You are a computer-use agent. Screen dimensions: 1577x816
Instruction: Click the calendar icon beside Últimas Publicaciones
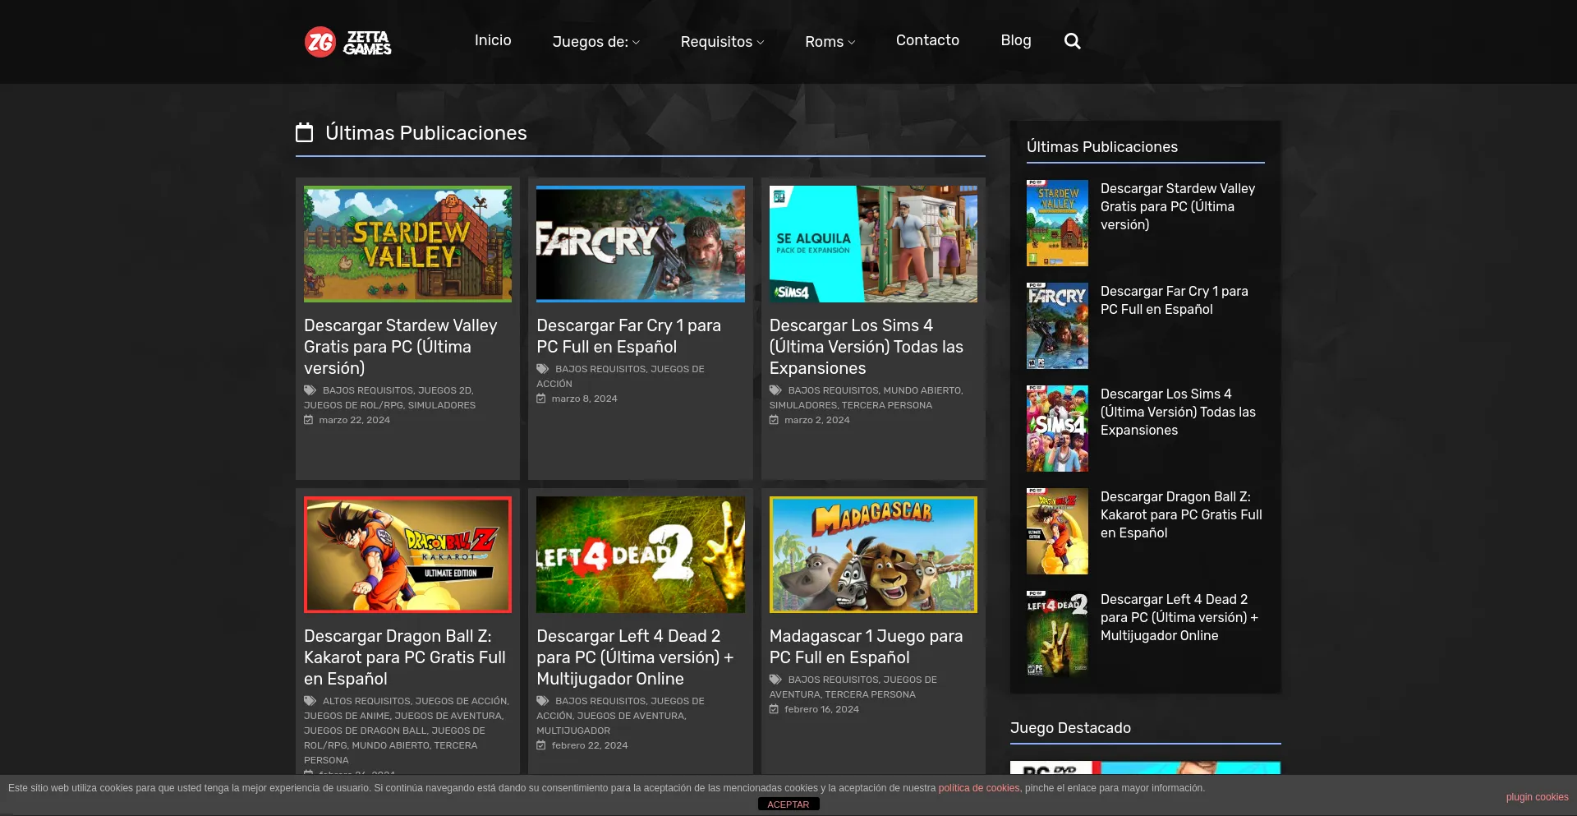[x=305, y=132]
